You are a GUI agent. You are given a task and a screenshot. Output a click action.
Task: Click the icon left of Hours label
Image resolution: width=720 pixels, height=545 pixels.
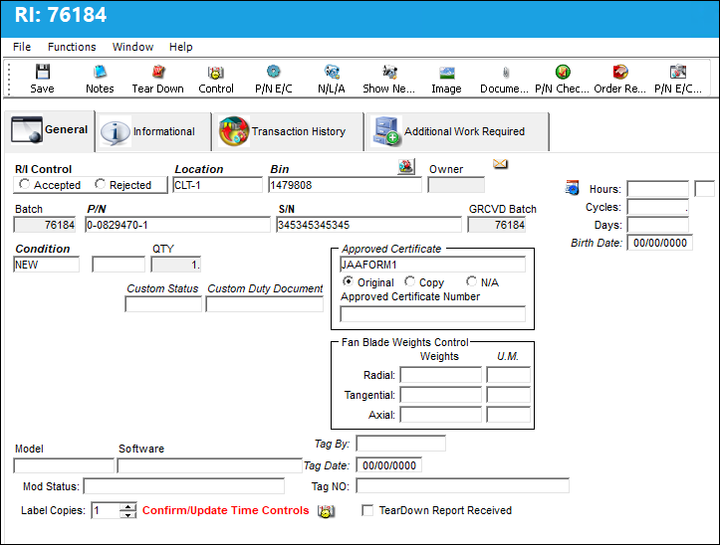pos(573,188)
